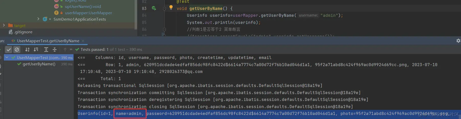Click the Chinese comment line in editor

coord(213,29)
